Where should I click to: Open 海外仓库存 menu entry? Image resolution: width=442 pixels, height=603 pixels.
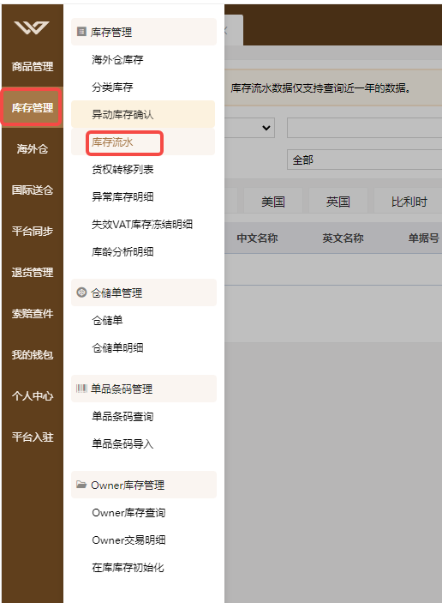[x=117, y=59]
